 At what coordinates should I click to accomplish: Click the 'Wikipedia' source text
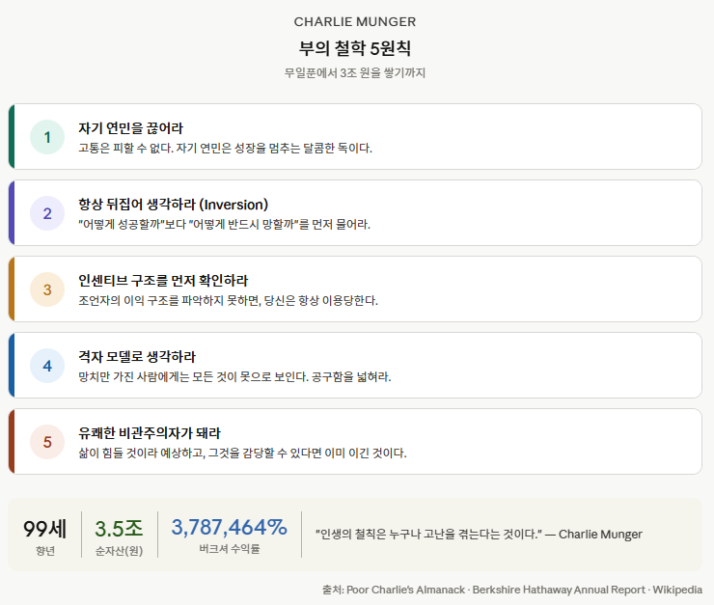(676, 590)
